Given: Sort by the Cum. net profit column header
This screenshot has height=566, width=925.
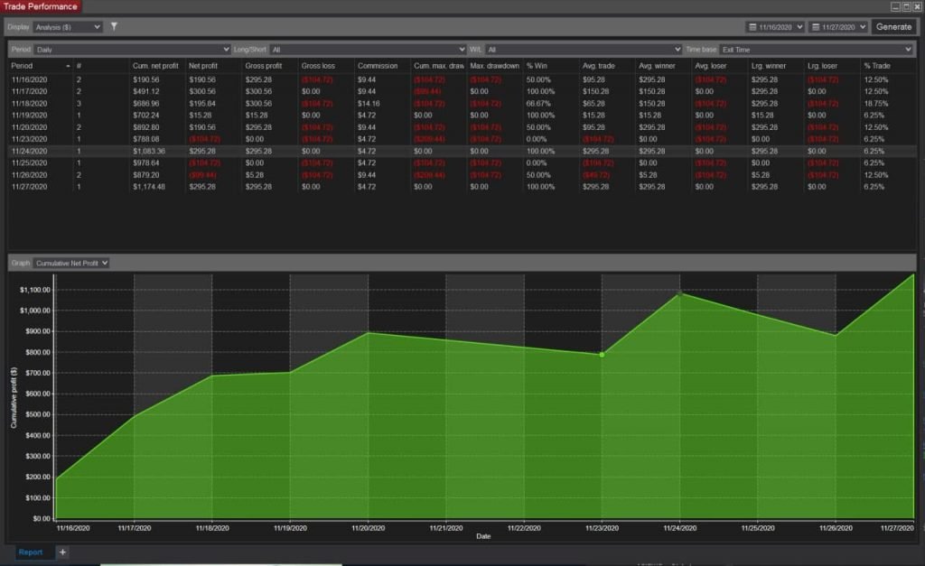Looking at the screenshot, I should [154, 66].
